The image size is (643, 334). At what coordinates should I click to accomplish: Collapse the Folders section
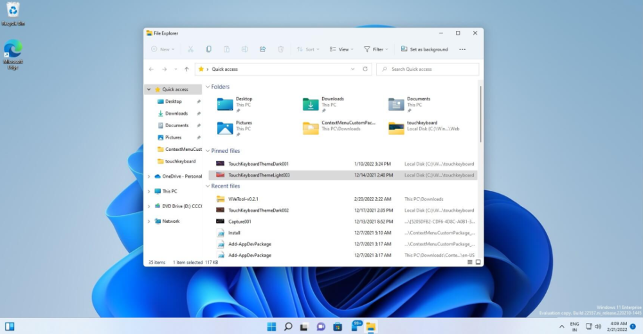pyautogui.click(x=208, y=87)
